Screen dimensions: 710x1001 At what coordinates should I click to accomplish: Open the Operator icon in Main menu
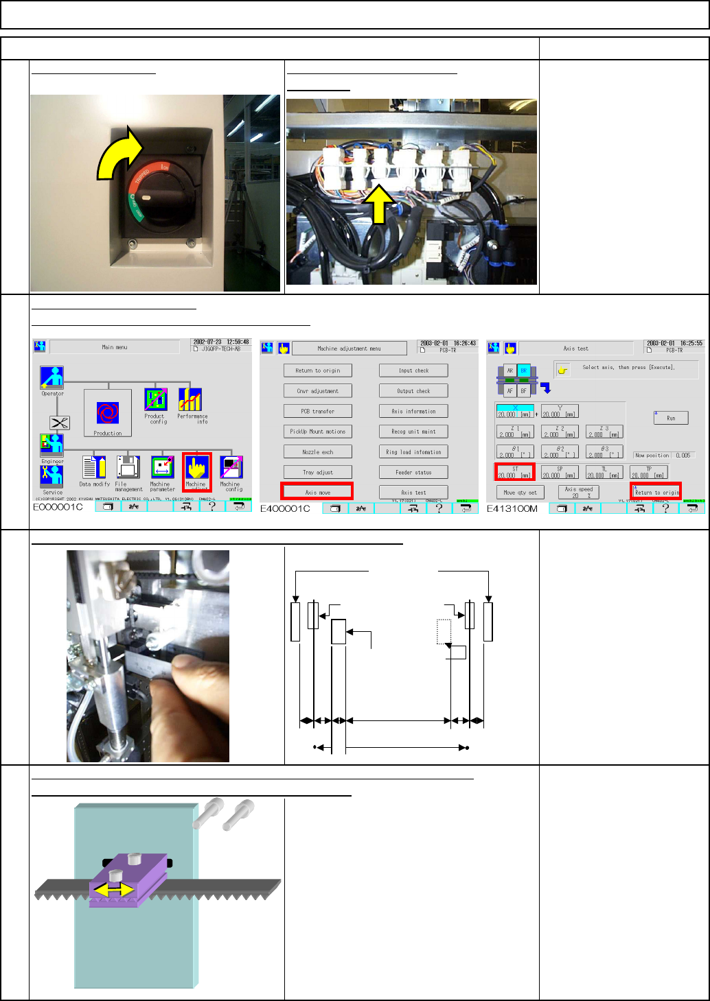[51, 378]
